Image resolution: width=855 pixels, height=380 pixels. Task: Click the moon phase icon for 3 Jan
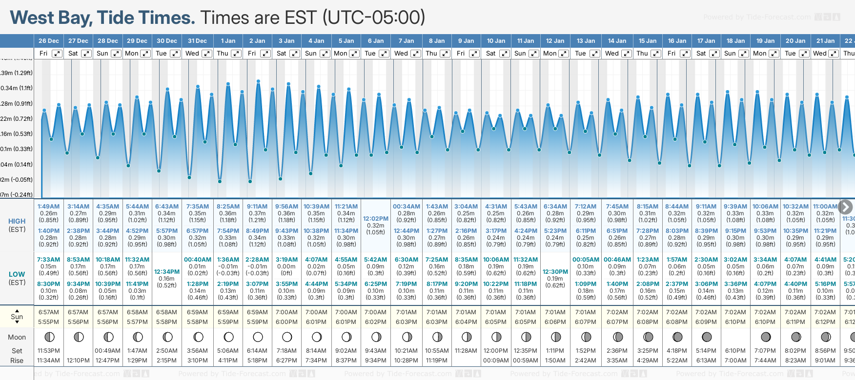tap(287, 337)
